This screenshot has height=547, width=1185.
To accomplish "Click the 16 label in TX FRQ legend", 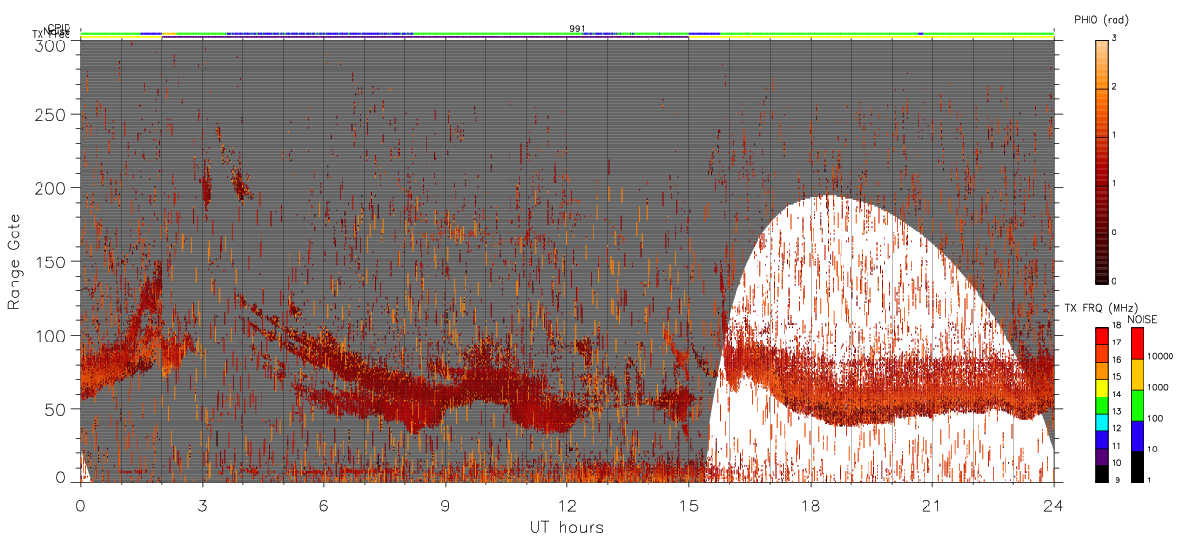I will (x=1117, y=360).
